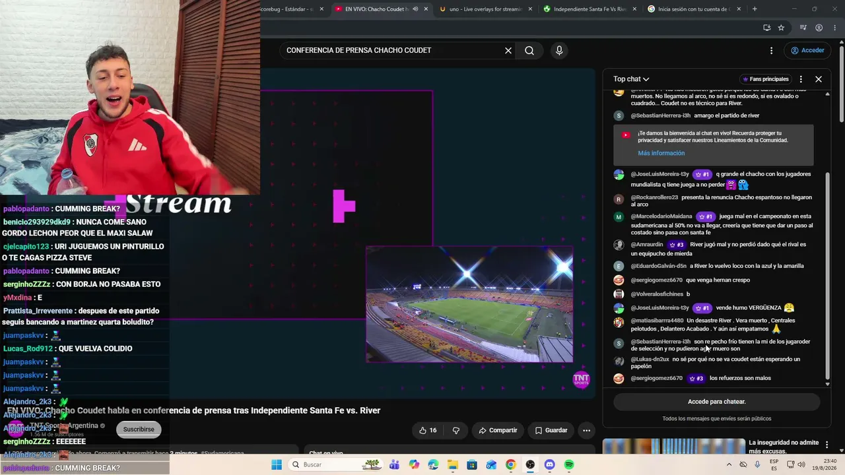Viewport: 845px width, 475px height.
Task: Open @JoseLuisMoreira-t3y 'vende humo' author name
Action: click(x=659, y=307)
